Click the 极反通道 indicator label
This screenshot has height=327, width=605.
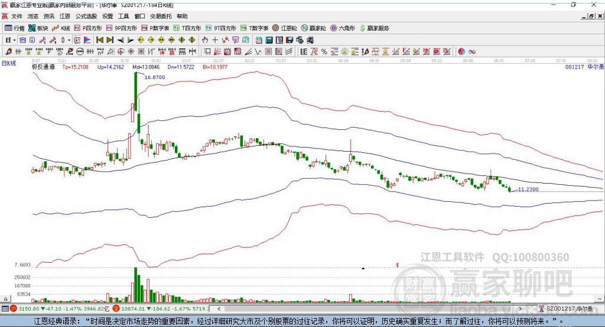click(43, 67)
